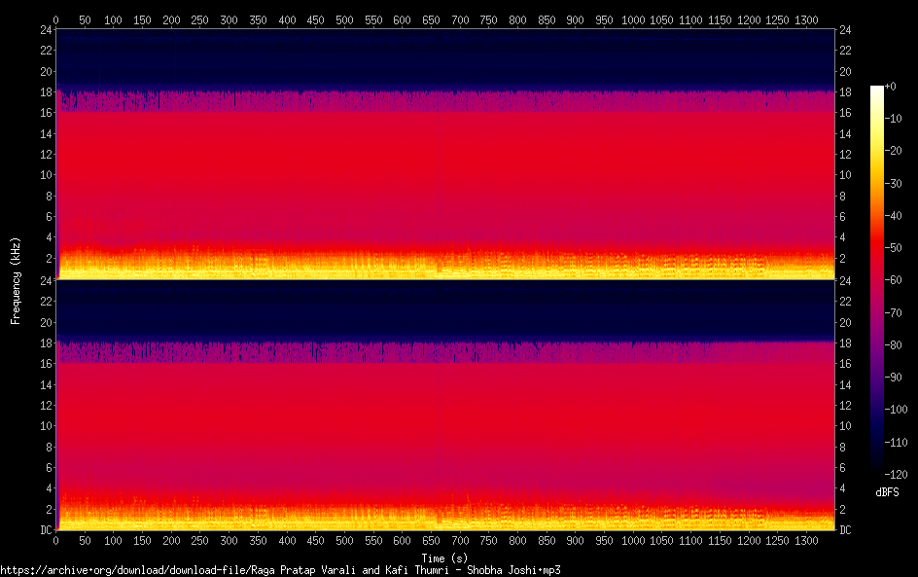The image size is (918, 577).
Task: Click the '250' tick on the top time axis
Action: pos(199,19)
